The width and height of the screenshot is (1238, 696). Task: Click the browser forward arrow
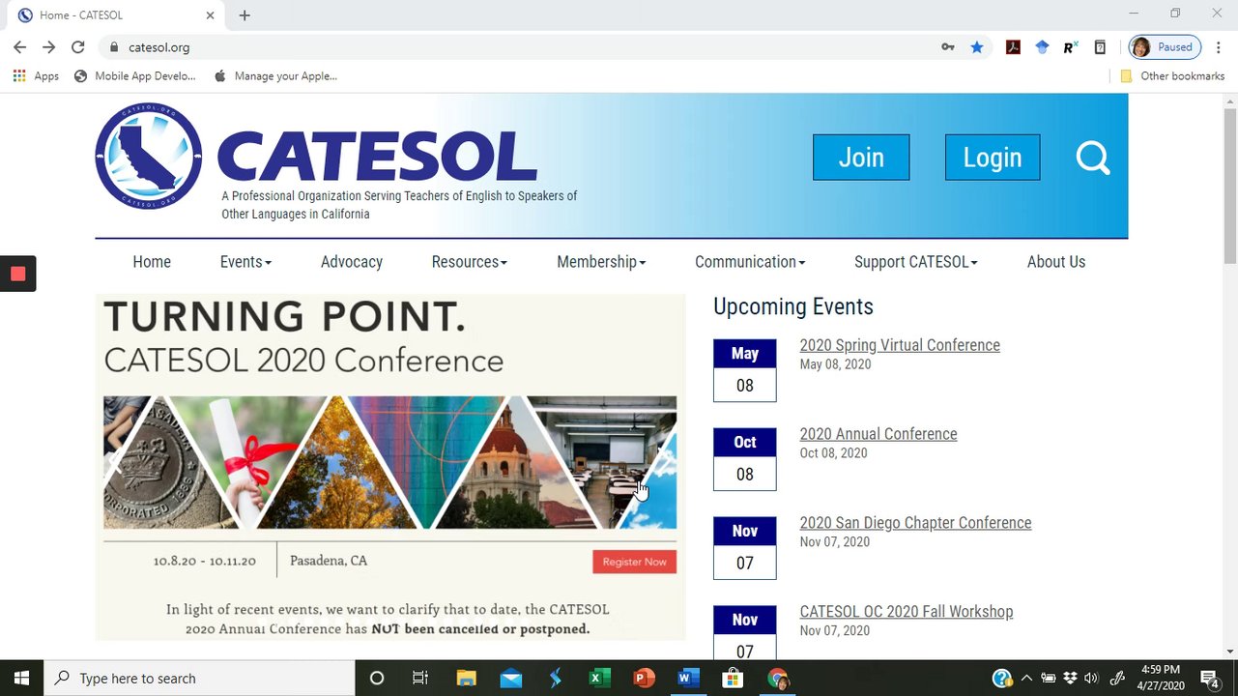48,47
